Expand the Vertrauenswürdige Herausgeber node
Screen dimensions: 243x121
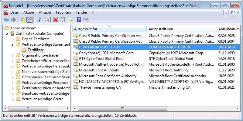(13, 66)
